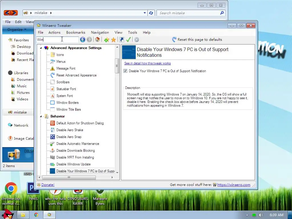Select System Font in the tree
Screen dimensions: 292x219
click(x=64, y=96)
